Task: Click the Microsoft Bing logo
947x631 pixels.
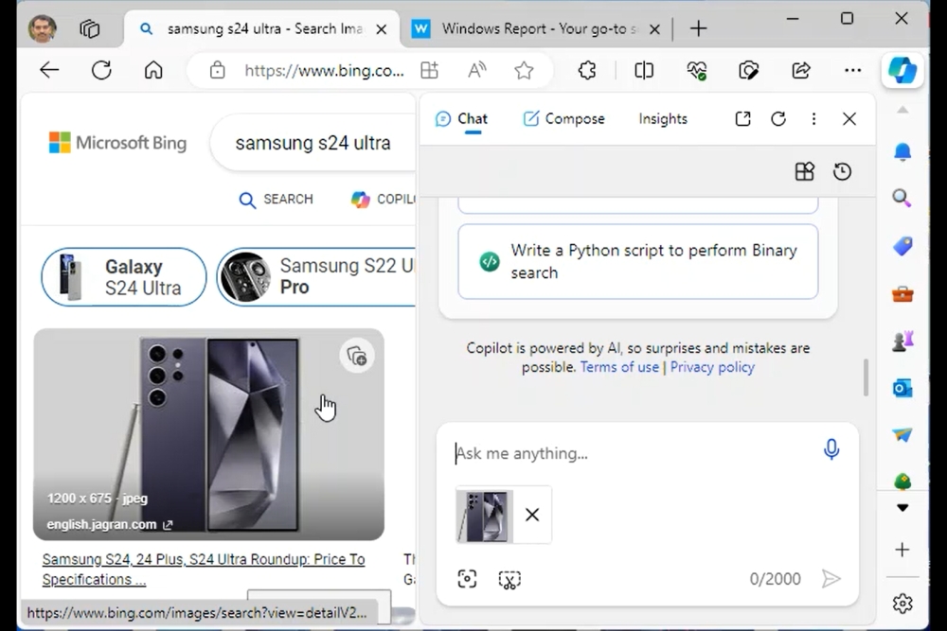Action: [x=117, y=143]
